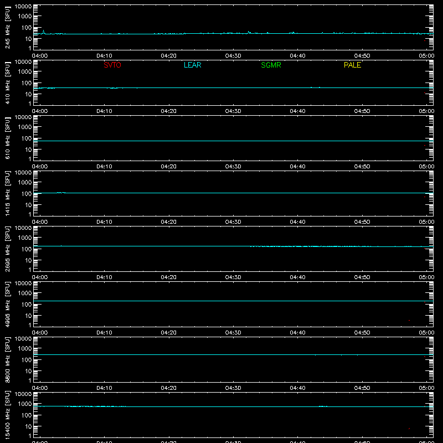Click the cyan LEAR station label

pos(192,65)
